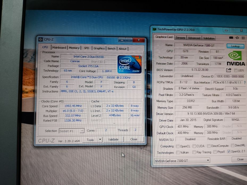This screenshot has height=185, width=247.
Task: Click the Tools button in CPU-Z
Action: pyautogui.click(x=90, y=140)
